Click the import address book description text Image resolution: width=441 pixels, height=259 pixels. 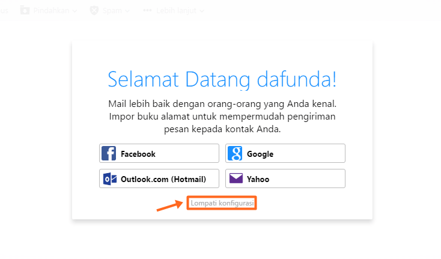(x=222, y=117)
